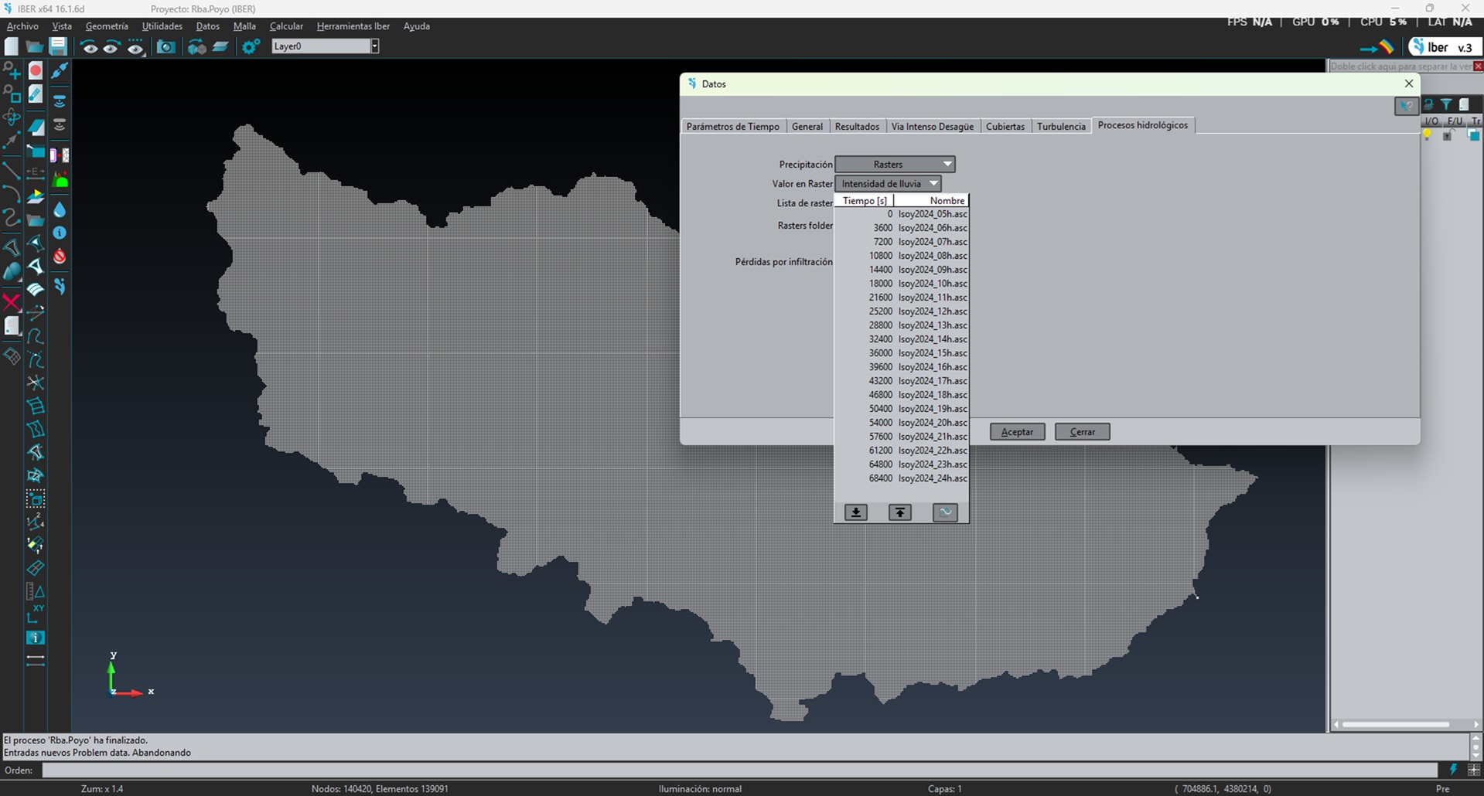Switch to the Turbulencia tab
1484x796 pixels.
[x=1061, y=126]
